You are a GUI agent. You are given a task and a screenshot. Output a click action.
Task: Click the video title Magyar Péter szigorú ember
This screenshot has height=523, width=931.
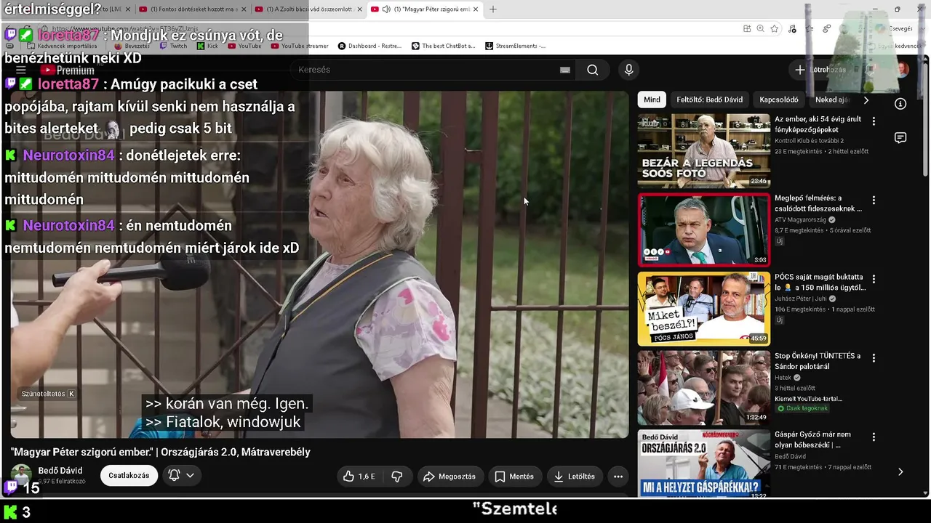161,452
